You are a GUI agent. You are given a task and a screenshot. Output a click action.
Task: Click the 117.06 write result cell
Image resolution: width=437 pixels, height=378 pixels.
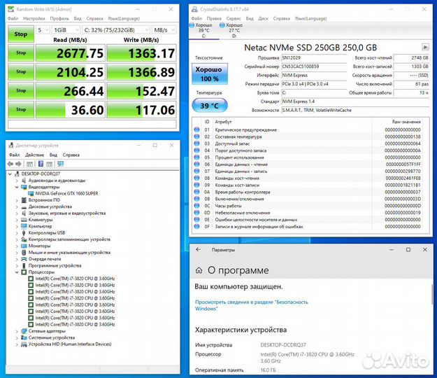pyautogui.click(x=141, y=110)
